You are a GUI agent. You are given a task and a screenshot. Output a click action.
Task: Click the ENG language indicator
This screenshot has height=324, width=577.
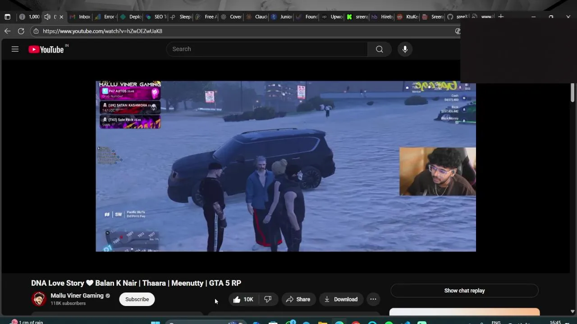[496, 322]
